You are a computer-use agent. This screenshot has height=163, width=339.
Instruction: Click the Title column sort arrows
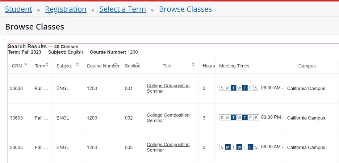coord(193,65)
